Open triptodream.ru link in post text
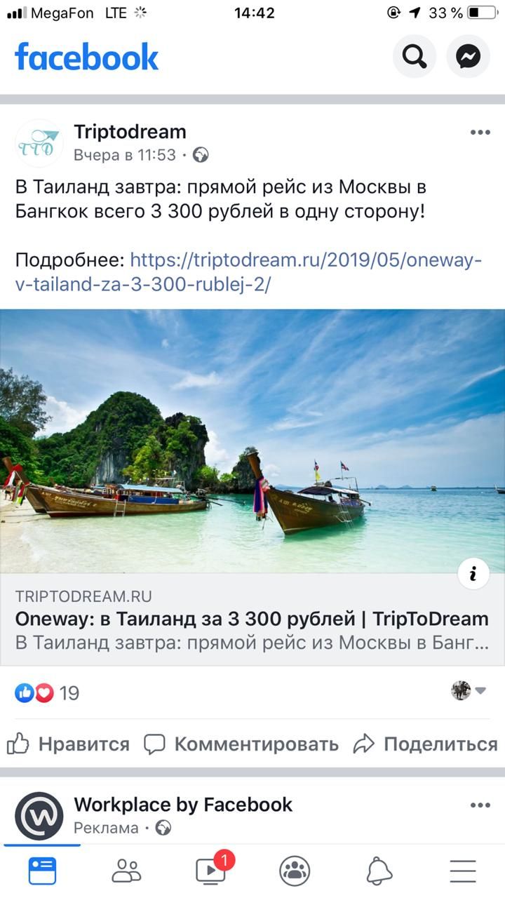Viewport: 505px width, 898px height. point(249,273)
